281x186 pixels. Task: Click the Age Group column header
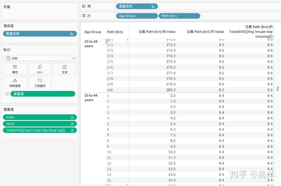(93, 32)
